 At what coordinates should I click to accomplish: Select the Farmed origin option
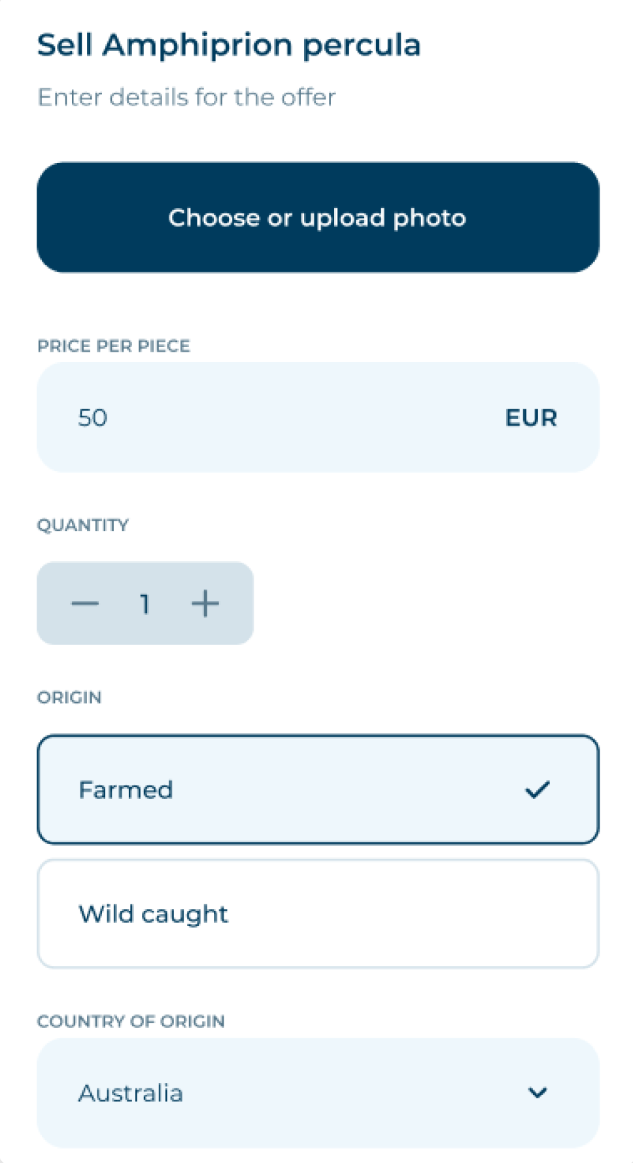[318, 790]
